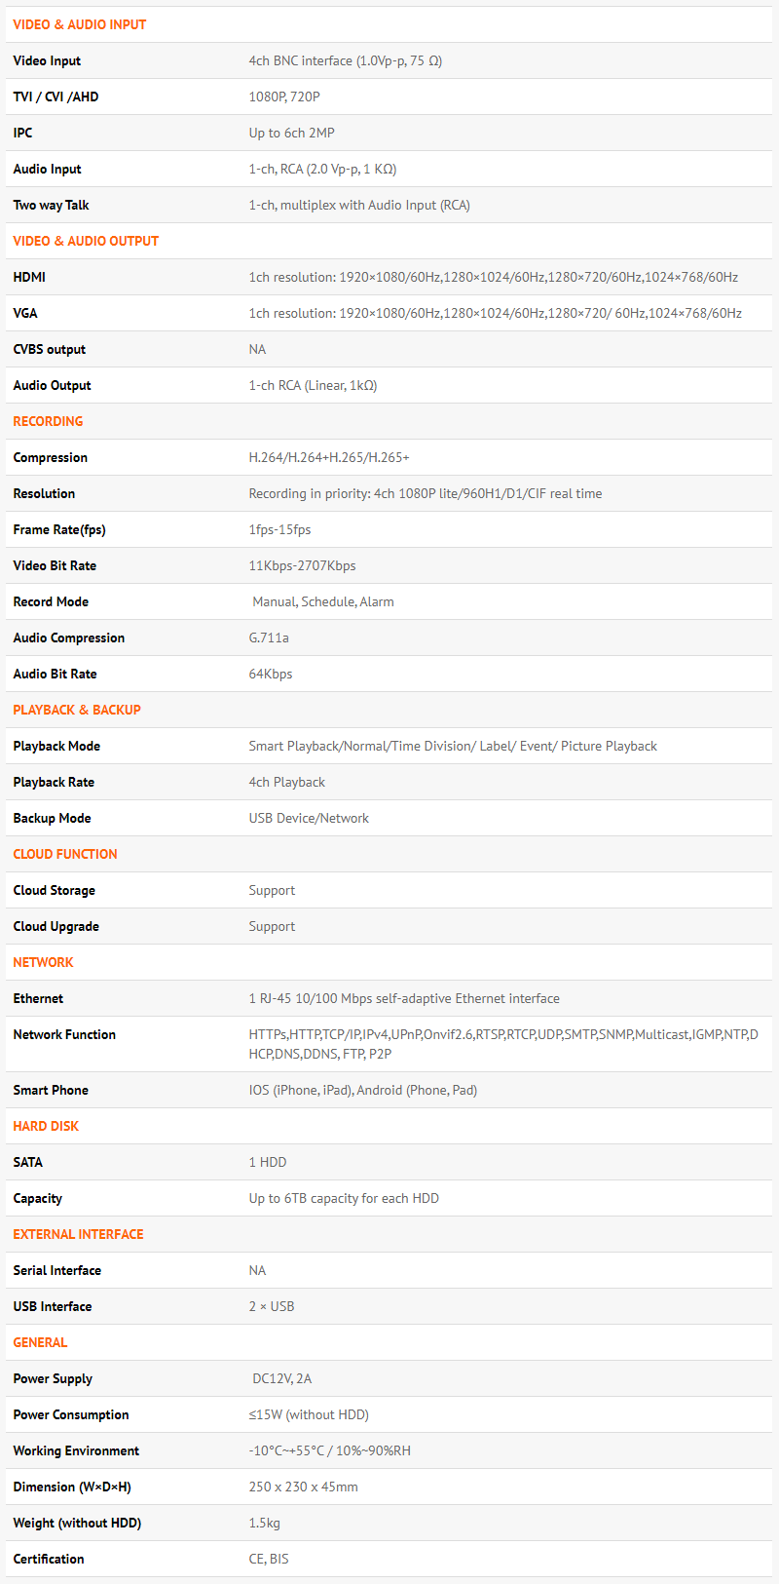This screenshot has width=779, height=1584.
Task: Click the VIDEO & AUDIO OUTPUT heading
Action: coord(86,241)
